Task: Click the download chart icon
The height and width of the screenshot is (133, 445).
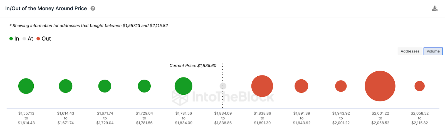Action: (435, 9)
